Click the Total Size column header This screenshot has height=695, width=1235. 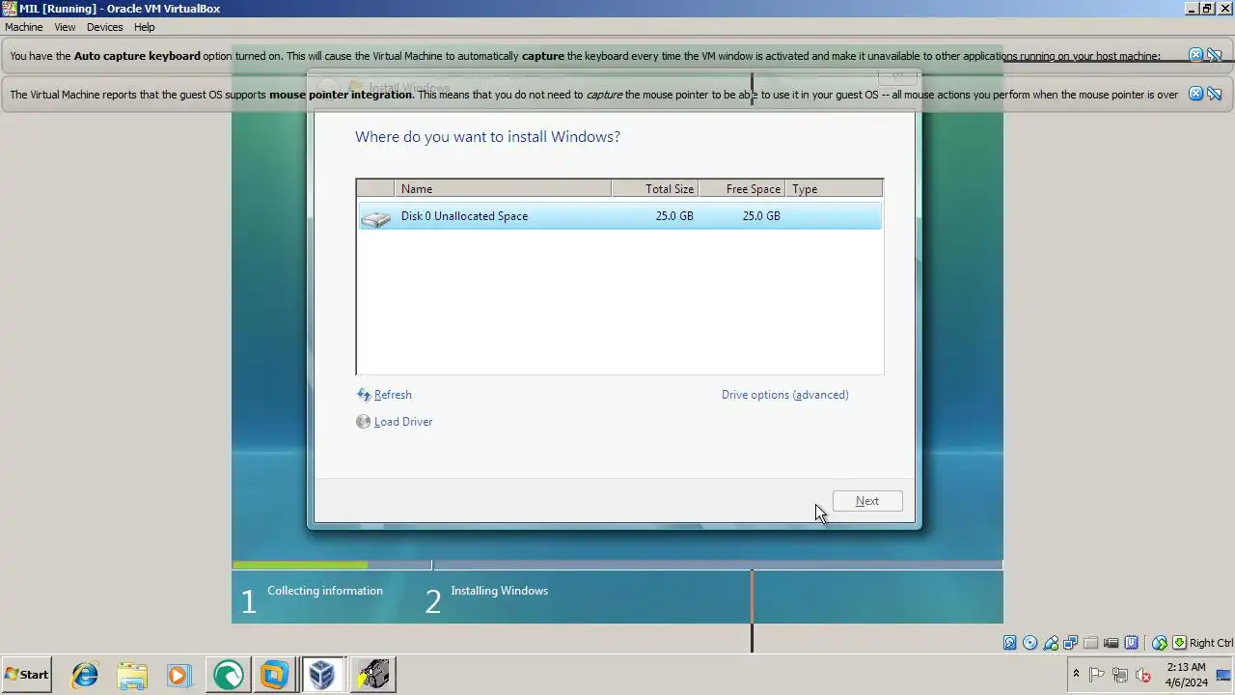click(655, 189)
